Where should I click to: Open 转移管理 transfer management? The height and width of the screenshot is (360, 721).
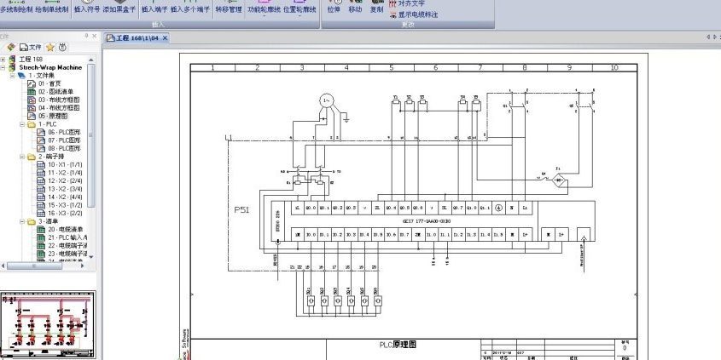pos(229,8)
